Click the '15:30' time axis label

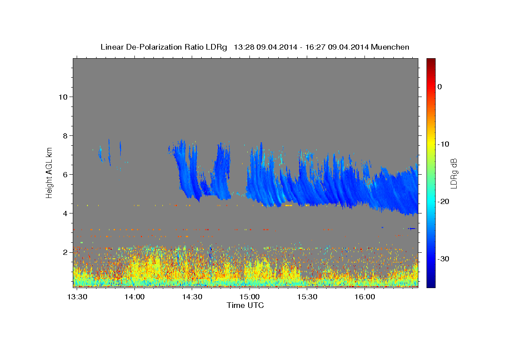[307, 297]
